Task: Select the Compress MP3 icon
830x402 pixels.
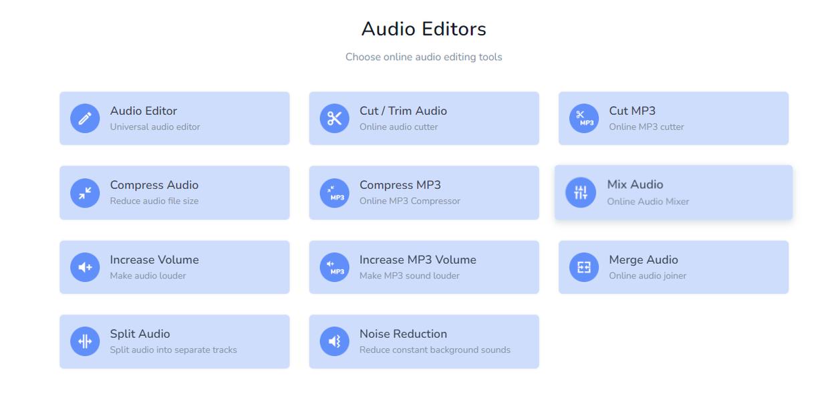Action: [334, 193]
